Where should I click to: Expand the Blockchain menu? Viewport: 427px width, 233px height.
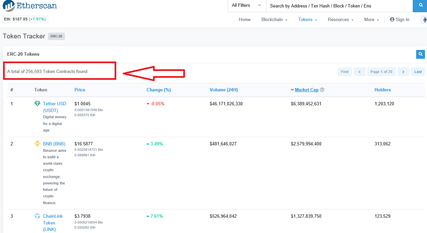[274, 20]
